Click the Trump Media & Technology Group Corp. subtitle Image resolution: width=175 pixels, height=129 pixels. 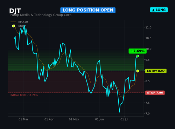(41, 15)
